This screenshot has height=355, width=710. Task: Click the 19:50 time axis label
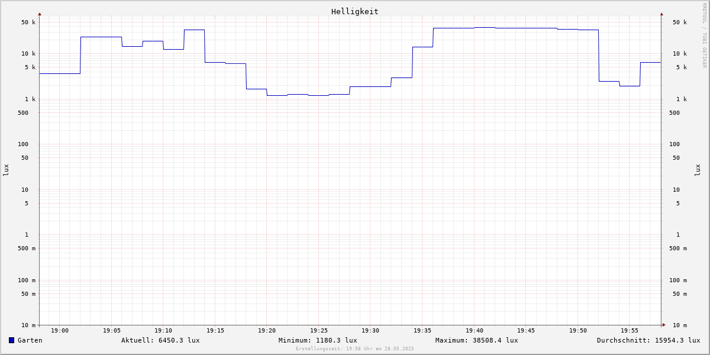pos(578,331)
